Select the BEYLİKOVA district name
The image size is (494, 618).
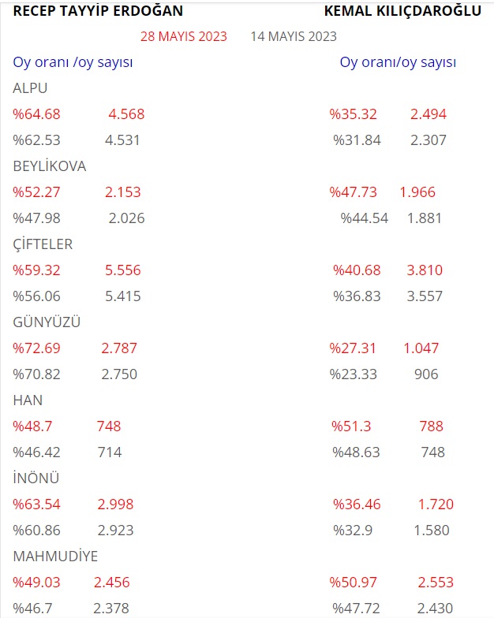point(49,166)
